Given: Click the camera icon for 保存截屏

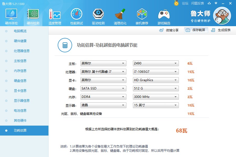Looking at the screenshot, I should click(188, 30).
